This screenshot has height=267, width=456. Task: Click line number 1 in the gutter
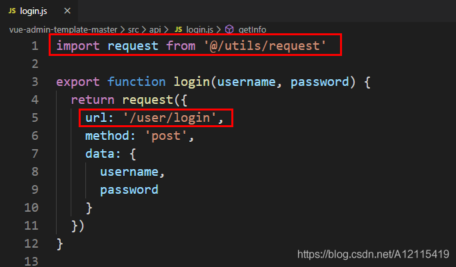pyautogui.click(x=35, y=46)
